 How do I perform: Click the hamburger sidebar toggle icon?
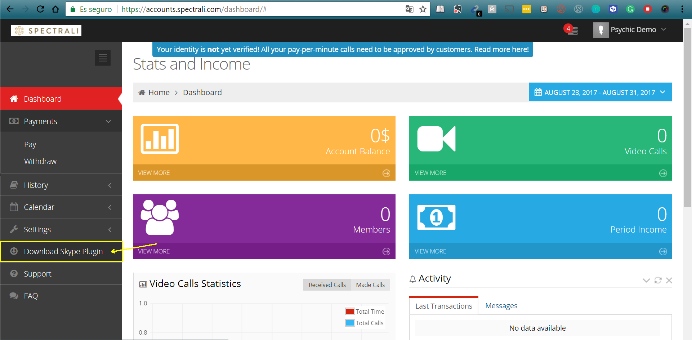pyautogui.click(x=103, y=58)
